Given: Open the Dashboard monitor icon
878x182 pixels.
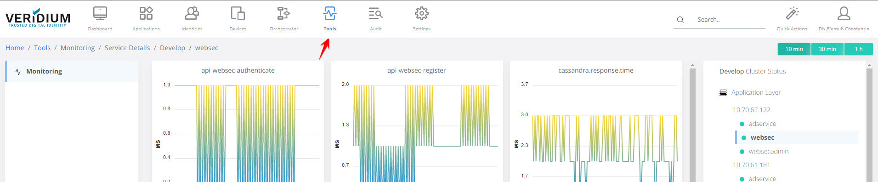Looking at the screenshot, I should pos(100,13).
